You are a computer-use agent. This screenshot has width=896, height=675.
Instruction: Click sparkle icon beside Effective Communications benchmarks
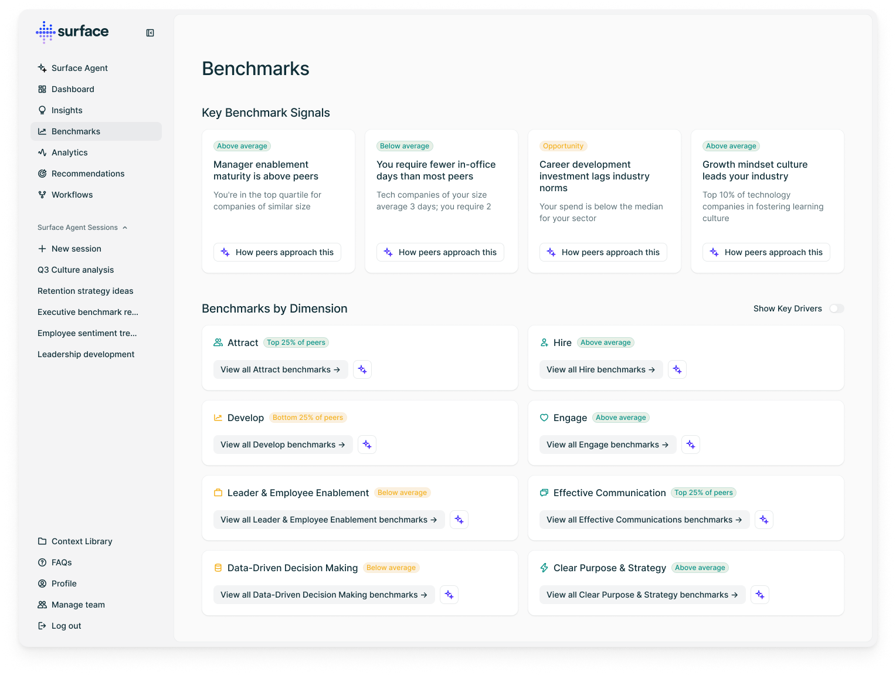[x=764, y=520]
